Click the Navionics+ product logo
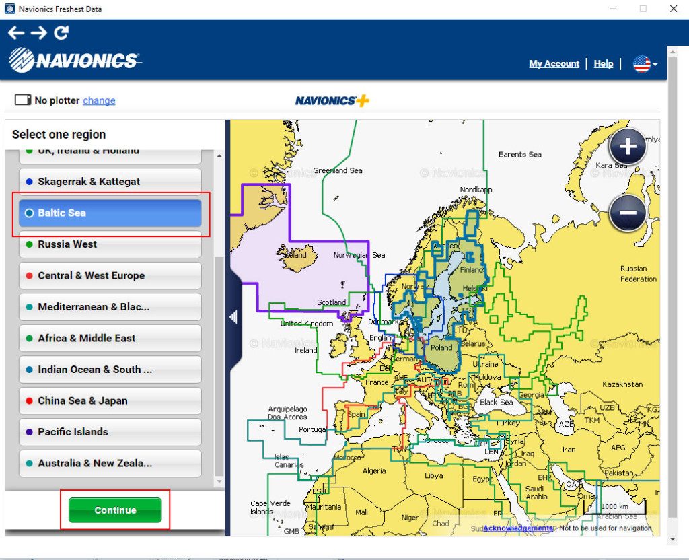The image size is (689, 560). pyautogui.click(x=332, y=101)
